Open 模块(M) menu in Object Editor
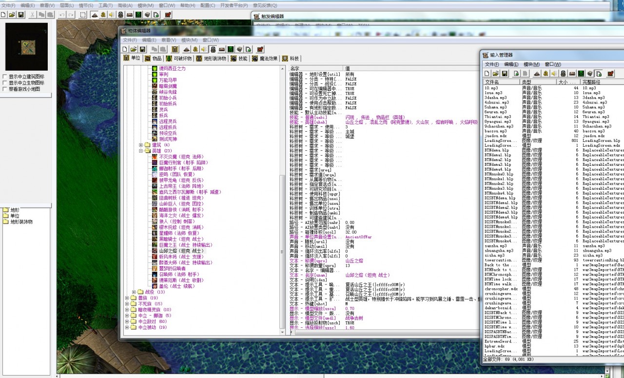Image resolution: width=624 pixels, height=378 pixels. coord(189,40)
